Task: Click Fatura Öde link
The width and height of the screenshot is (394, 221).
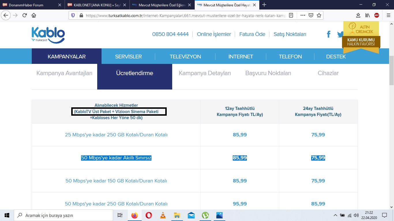Action: tap(252, 34)
